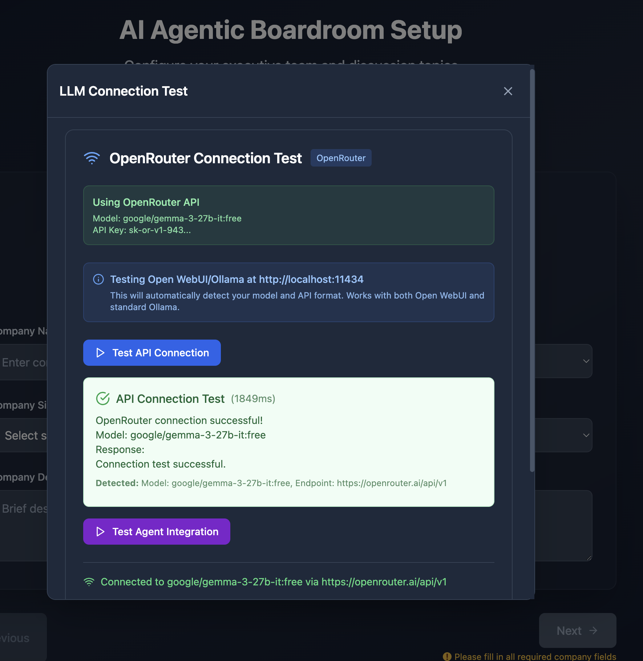This screenshot has width=643, height=661.
Task: Close the LLM Connection Test dialog
Action: [508, 91]
